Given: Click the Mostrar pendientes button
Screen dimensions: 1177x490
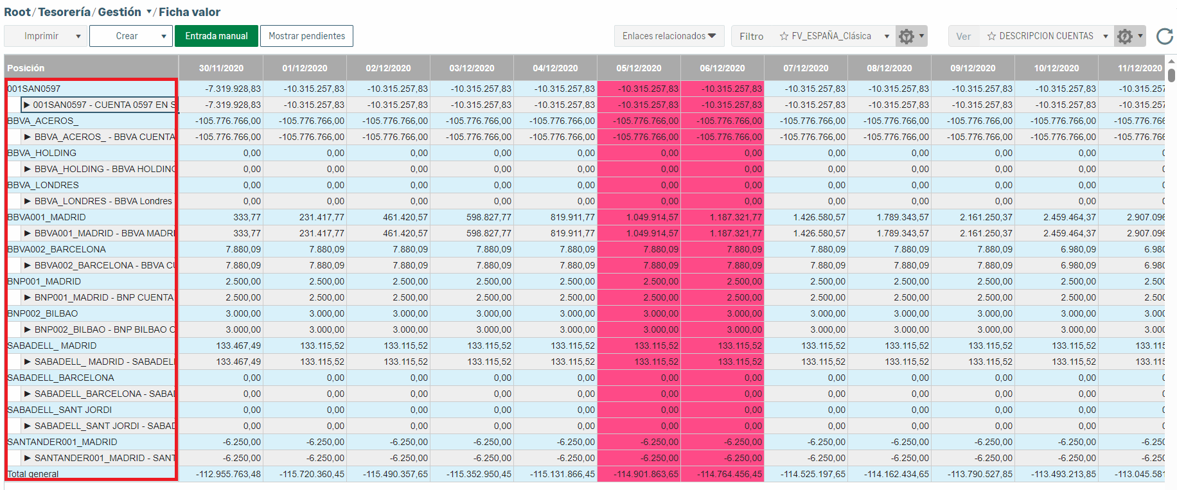Looking at the screenshot, I should click(x=306, y=37).
